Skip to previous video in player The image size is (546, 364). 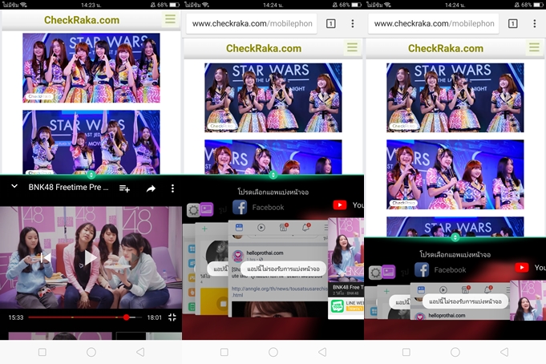[45, 257]
